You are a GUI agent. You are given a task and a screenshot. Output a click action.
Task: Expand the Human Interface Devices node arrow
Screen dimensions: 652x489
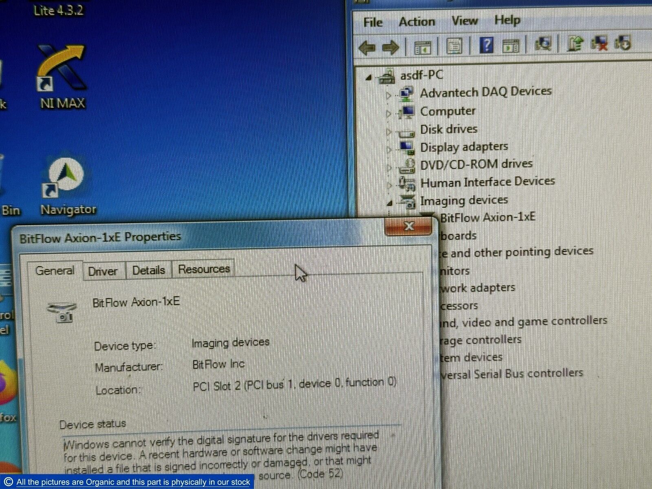click(390, 185)
